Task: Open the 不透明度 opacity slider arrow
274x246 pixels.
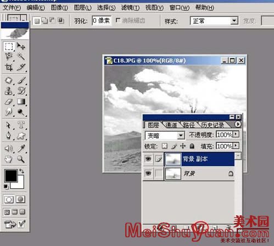Action: click(x=236, y=134)
